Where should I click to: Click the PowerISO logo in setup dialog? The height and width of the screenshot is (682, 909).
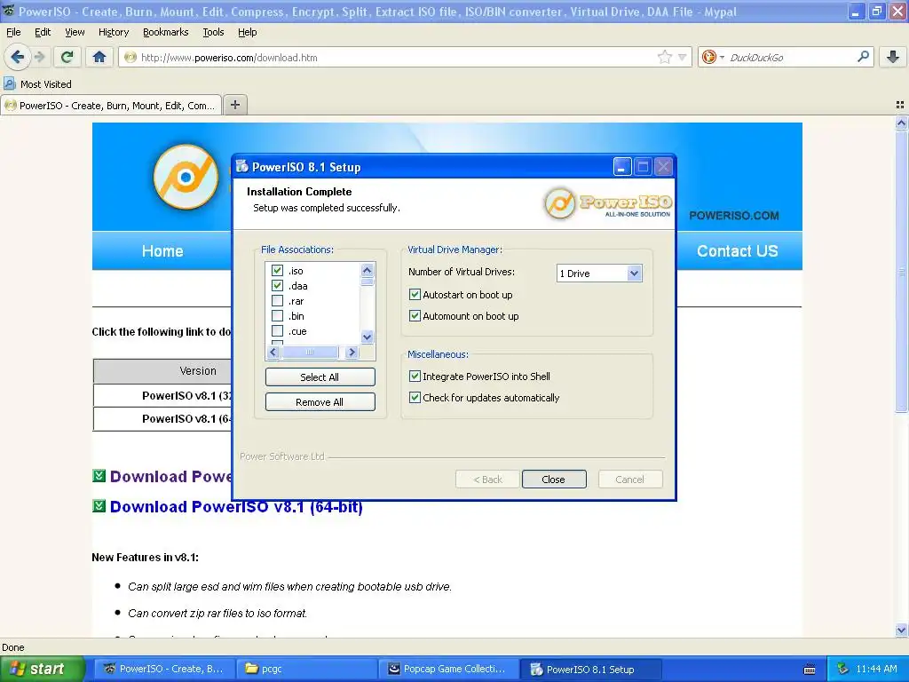pyautogui.click(x=607, y=203)
